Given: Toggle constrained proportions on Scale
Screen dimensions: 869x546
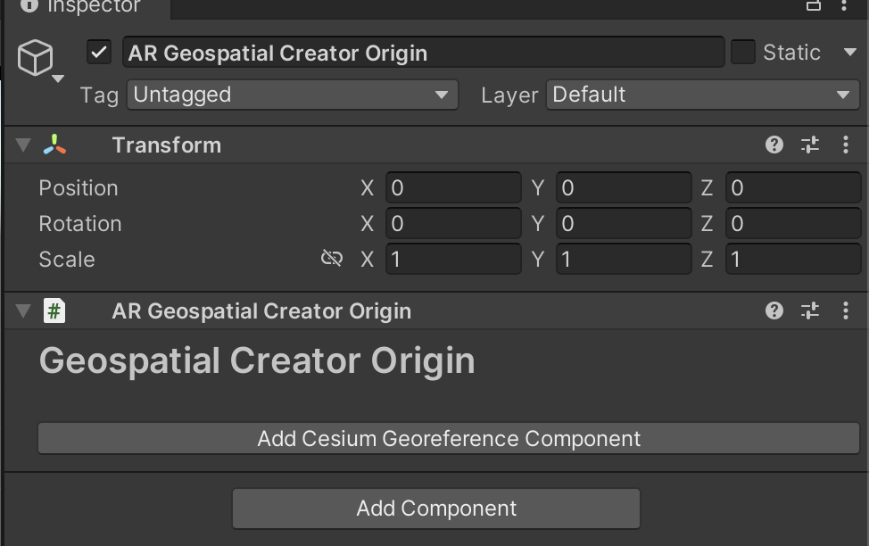Looking at the screenshot, I should pos(331,258).
